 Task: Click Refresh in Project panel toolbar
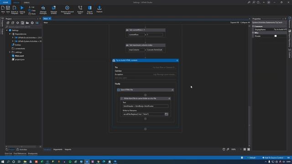click(x=17, y=23)
